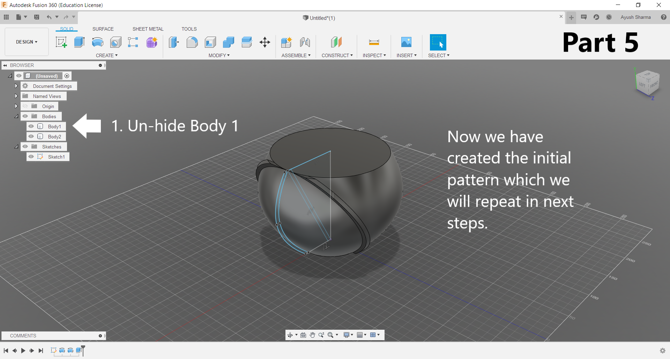
Task: Select the Press Pull tool
Action: [174, 42]
